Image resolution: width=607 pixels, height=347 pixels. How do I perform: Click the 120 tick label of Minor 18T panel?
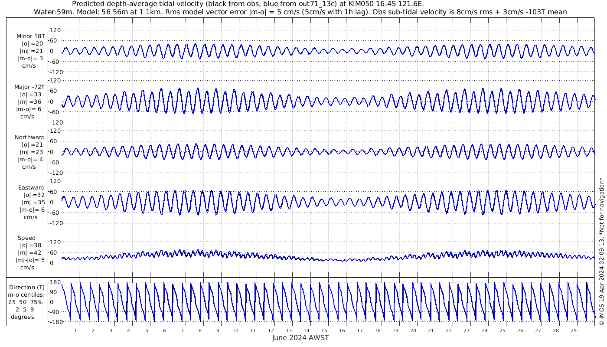coord(56,30)
